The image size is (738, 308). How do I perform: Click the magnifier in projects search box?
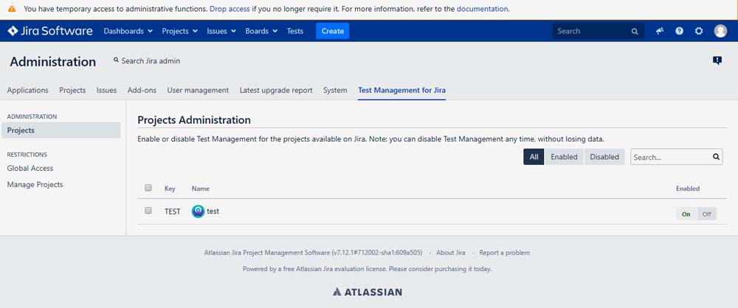point(716,157)
